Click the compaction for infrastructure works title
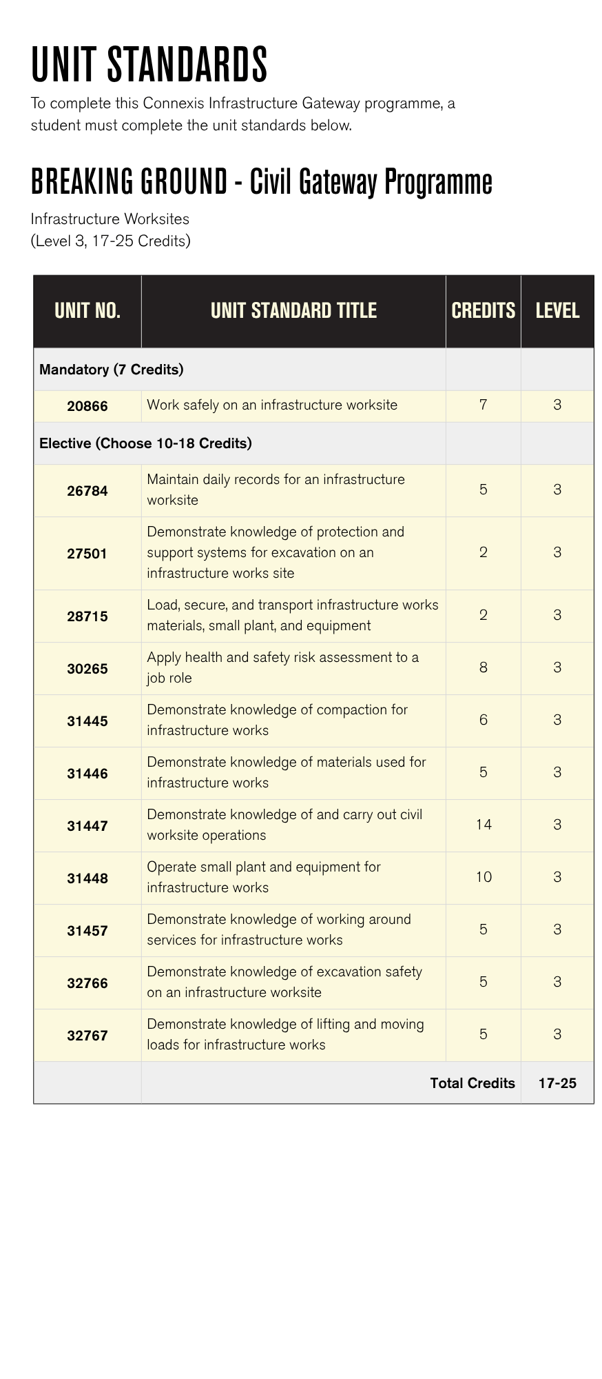Viewport: 602px width, 1379px height. click(x=277, y=720)
